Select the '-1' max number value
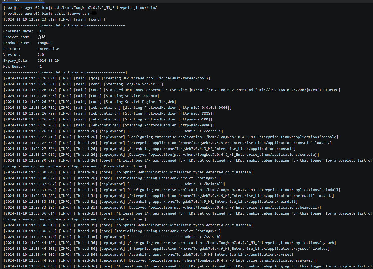 [x=40, y=66]
